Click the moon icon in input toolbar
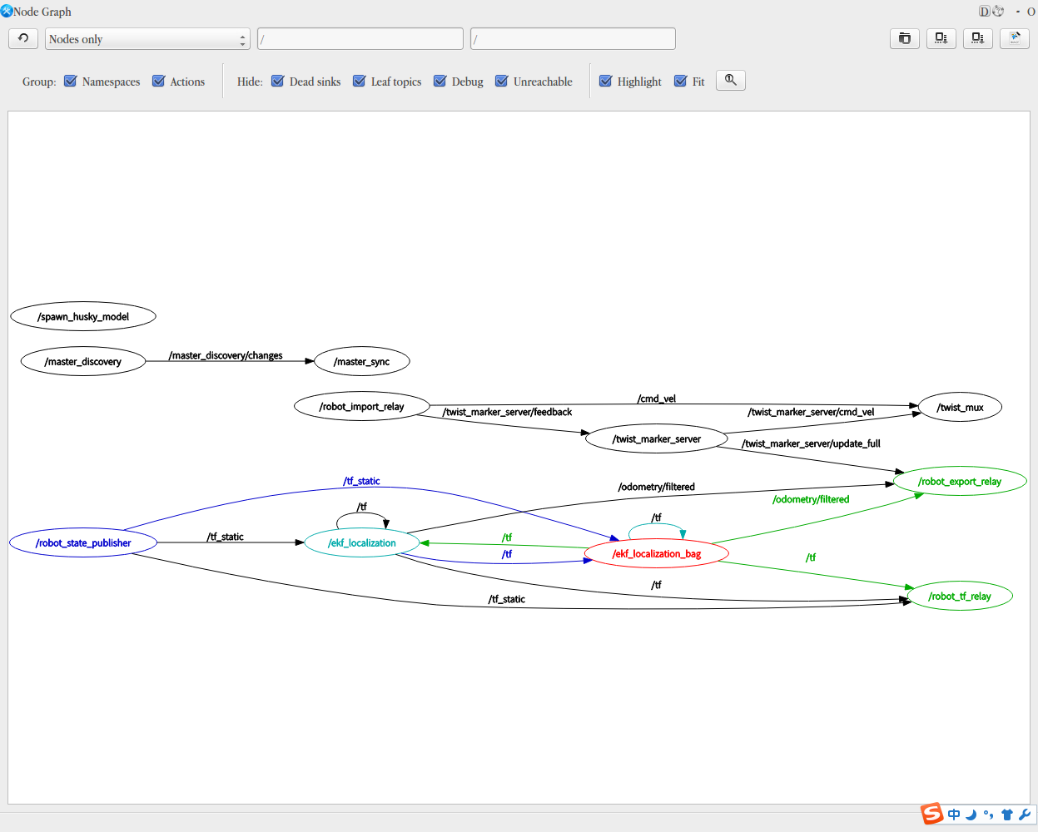This screenshot has height=832, width=1038. 971,815
